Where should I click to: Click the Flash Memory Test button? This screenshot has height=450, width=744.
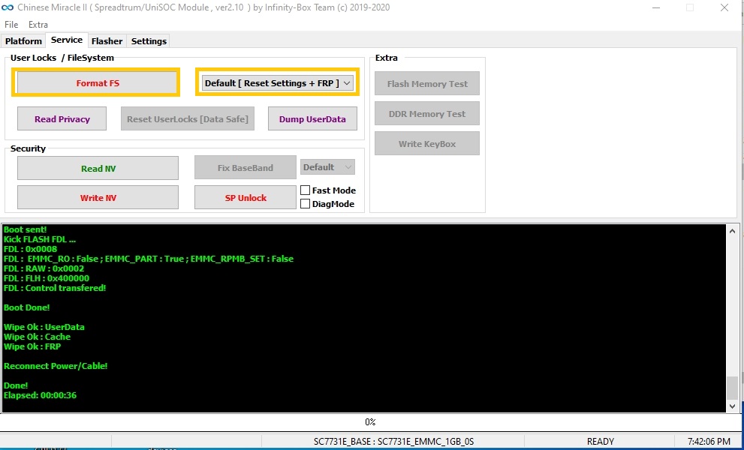pyautogui.click(x=427, y=83)
